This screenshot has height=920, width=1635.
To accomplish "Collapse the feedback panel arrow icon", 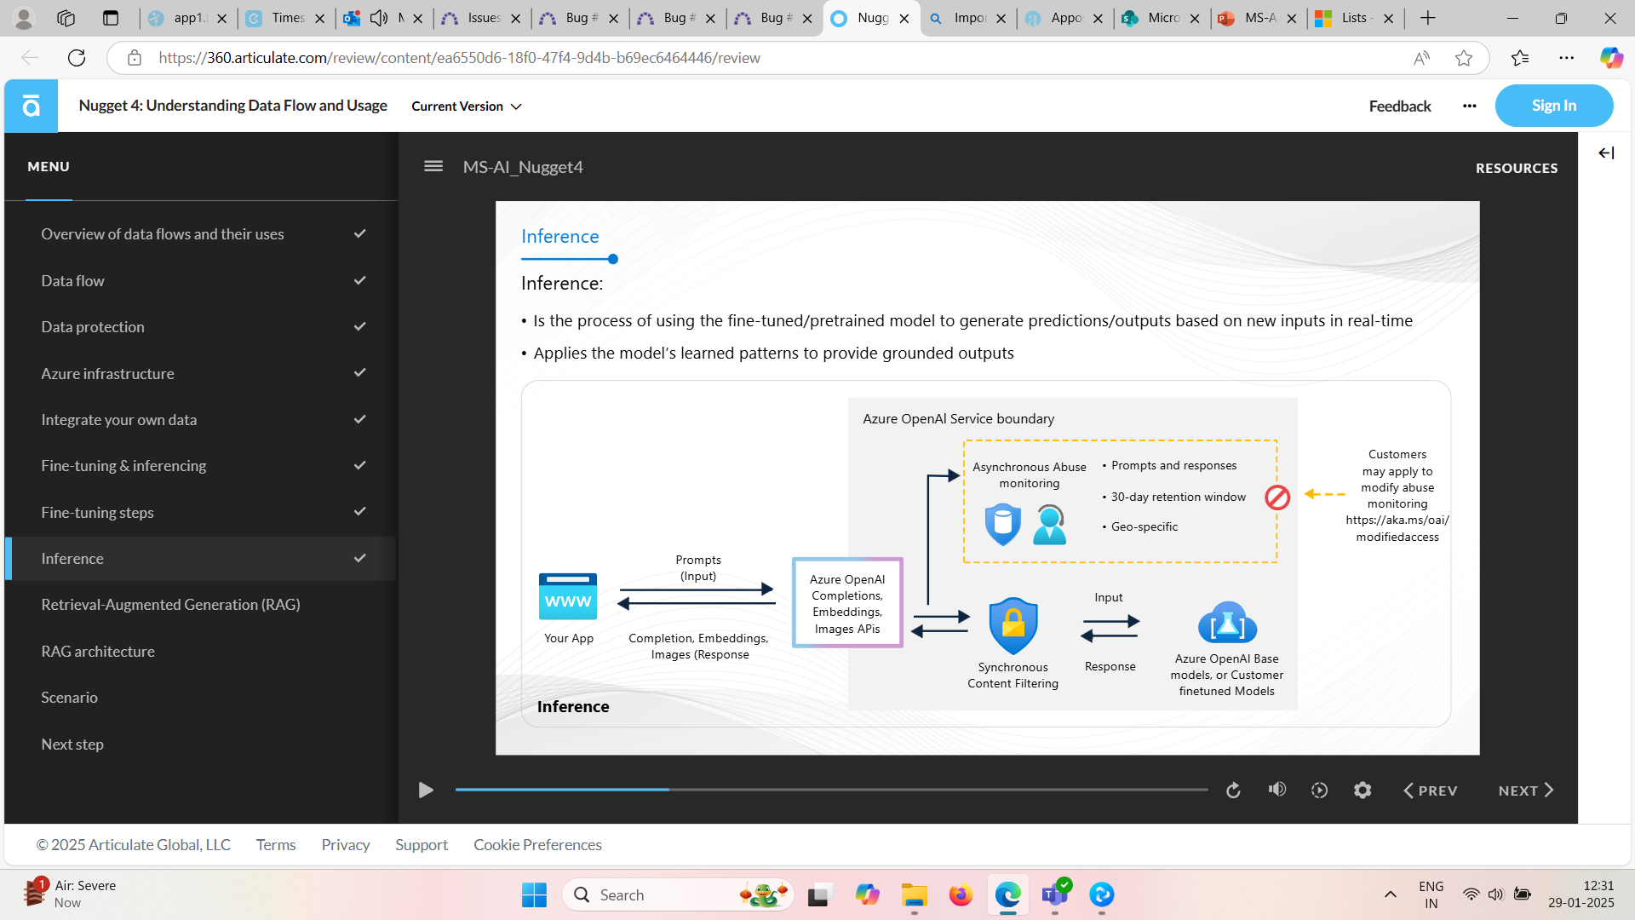I will [1606, 153].
